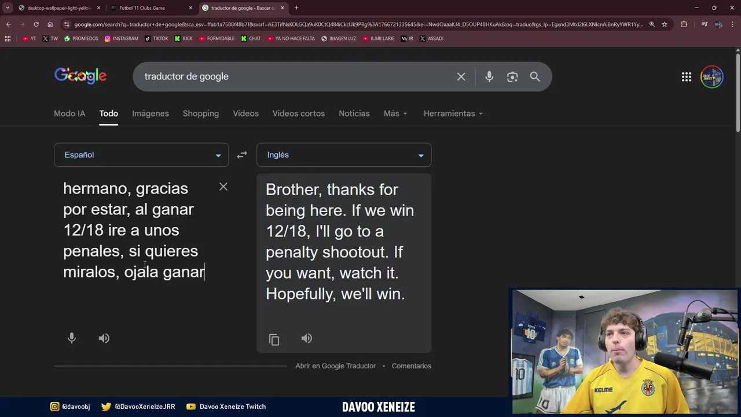This screenshot has width=741, height=417.
Task: Open the FORMIDABLE bookmark
Action: 217,38
